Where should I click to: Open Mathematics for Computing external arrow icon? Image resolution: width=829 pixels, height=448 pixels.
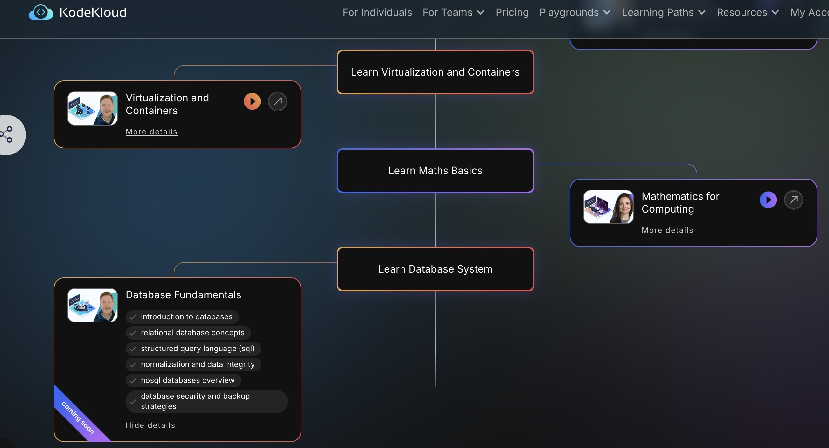tap(793, 200)
